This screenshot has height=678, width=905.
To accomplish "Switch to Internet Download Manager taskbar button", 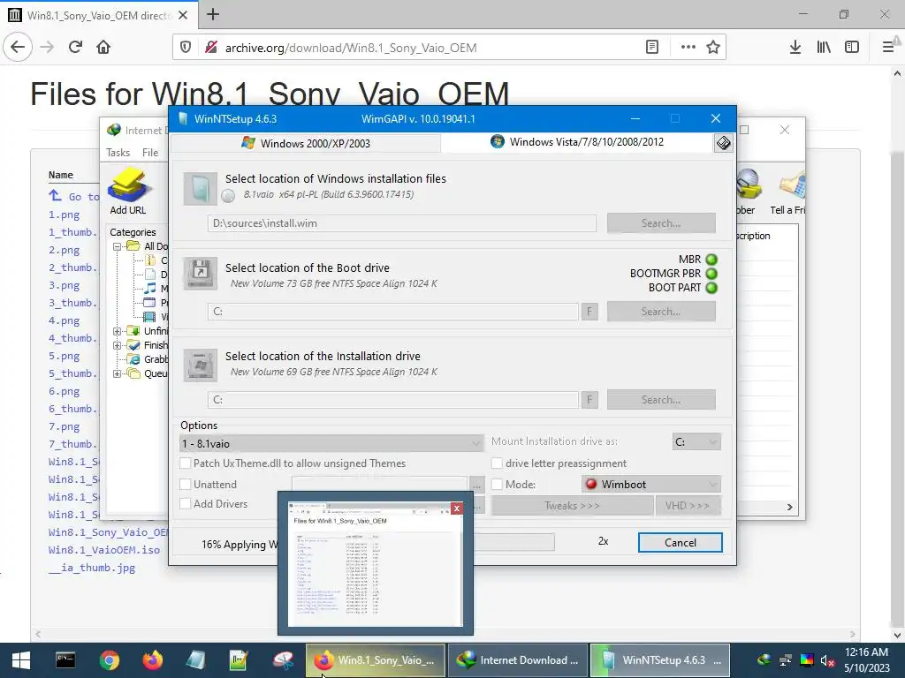I will [518, 660].
